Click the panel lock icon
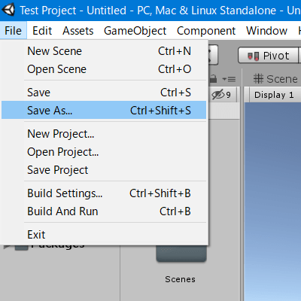 (213, 79)
